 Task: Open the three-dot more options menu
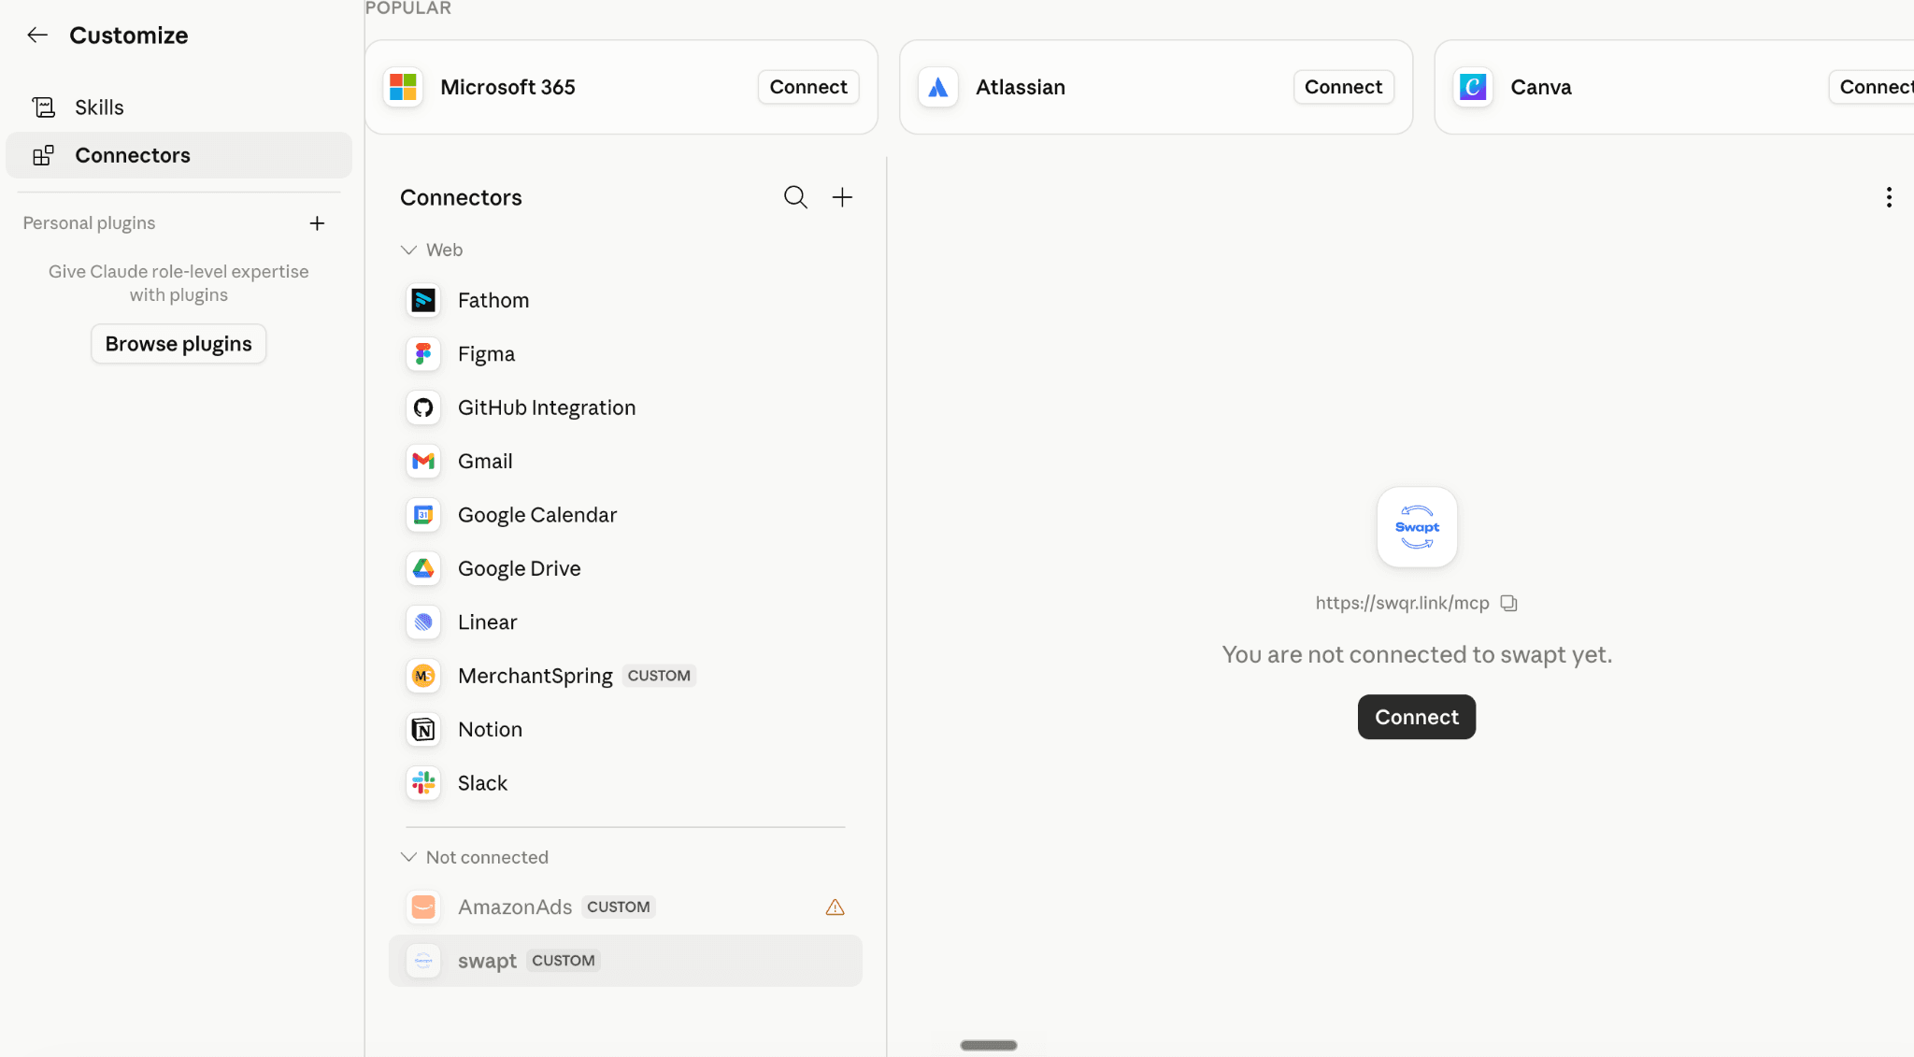pyautogui.click(x=1889, y=197)
